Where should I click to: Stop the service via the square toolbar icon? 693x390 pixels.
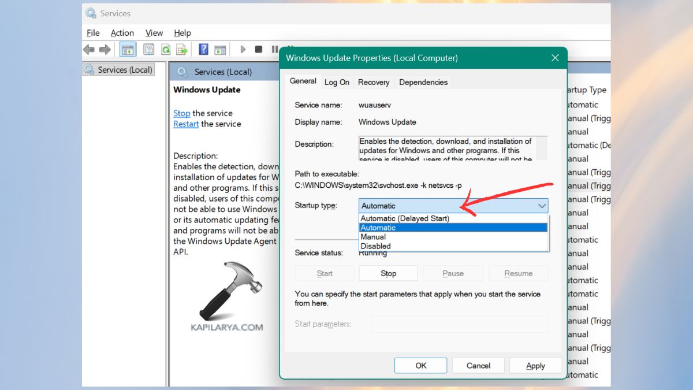[x=259, y=49]
